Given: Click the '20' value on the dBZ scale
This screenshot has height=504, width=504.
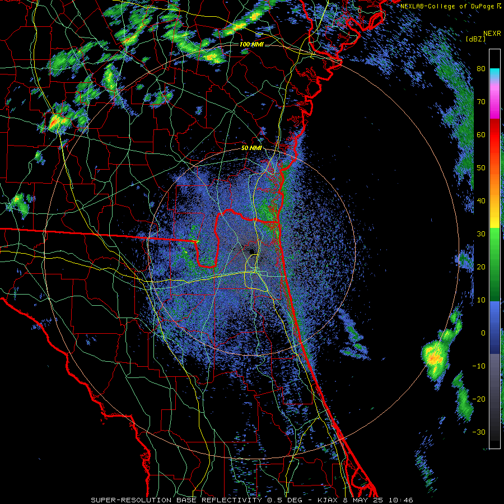Looking at the screenshot, I should 481,267.
